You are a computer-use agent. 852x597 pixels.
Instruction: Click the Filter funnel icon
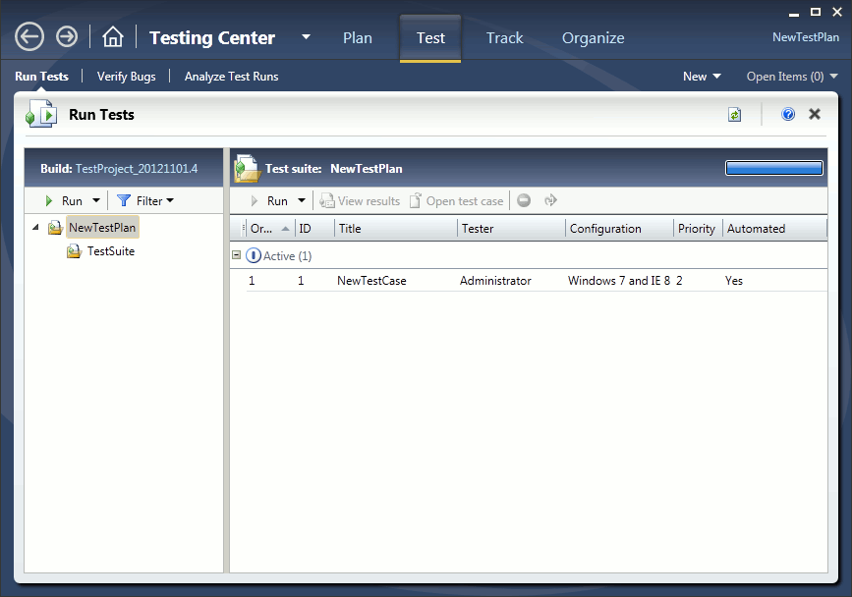point(124,201)
